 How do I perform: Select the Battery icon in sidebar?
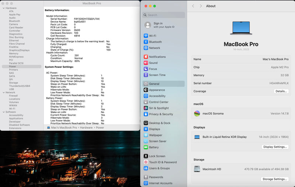(x=146, y=147)
